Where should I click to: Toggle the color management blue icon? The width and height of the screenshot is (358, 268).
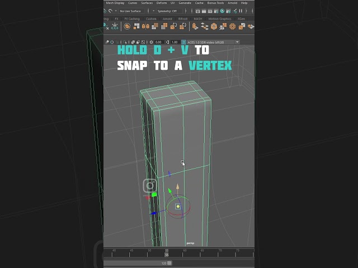pos(183,42)
